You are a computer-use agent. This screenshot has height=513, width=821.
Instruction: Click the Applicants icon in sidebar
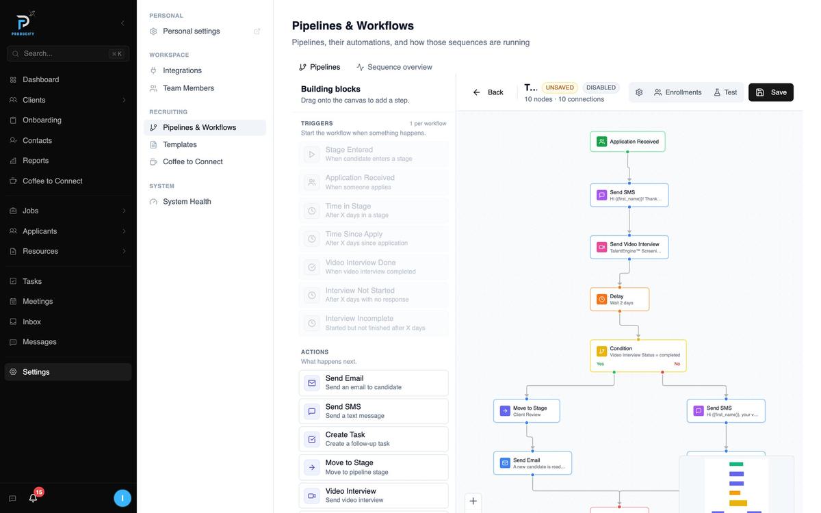click(x=13, y=231)
